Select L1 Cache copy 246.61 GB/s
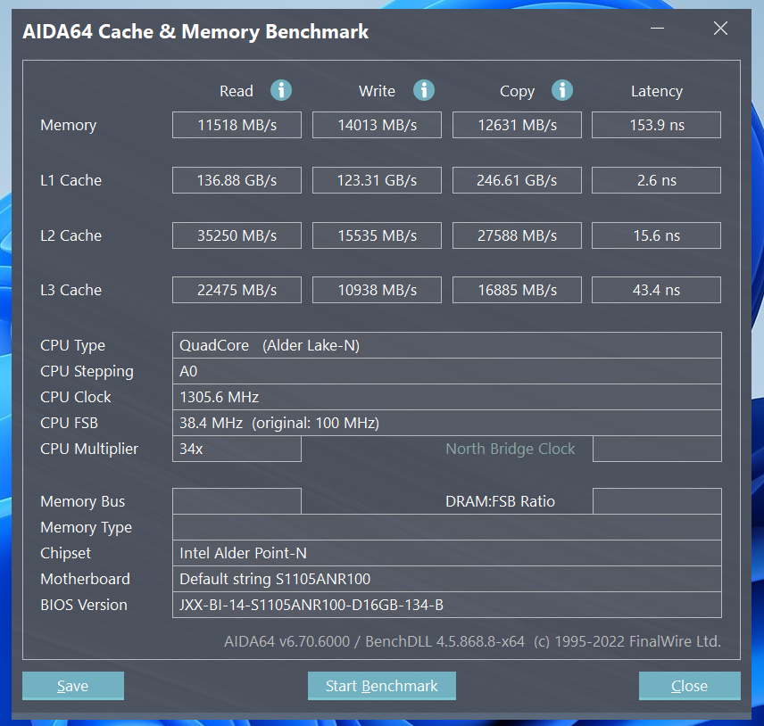 coord(517,180)
